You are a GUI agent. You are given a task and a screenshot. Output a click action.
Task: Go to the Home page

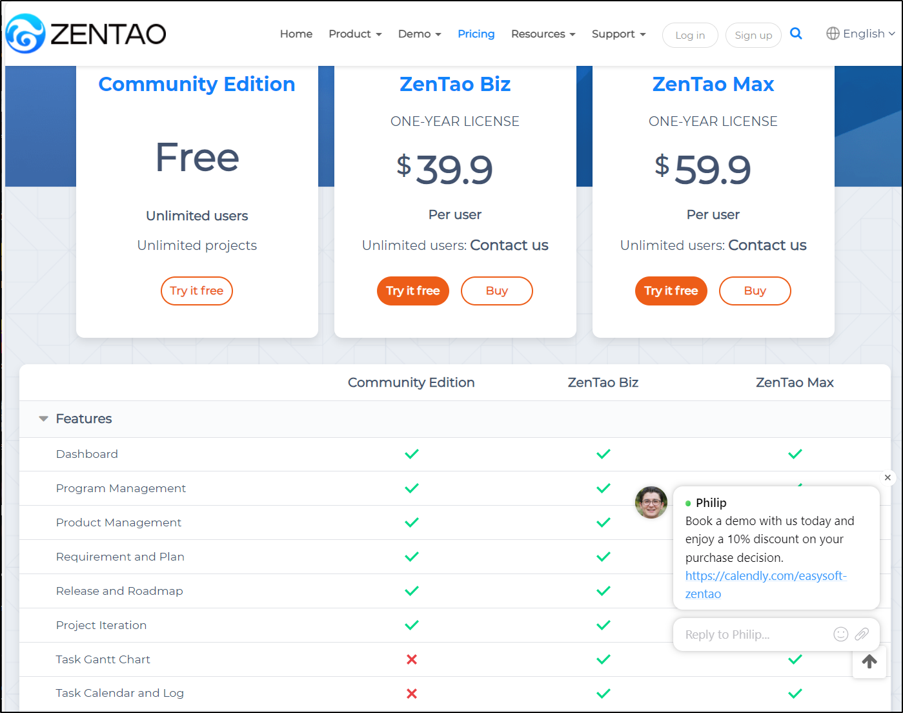[x=296, y=34]
